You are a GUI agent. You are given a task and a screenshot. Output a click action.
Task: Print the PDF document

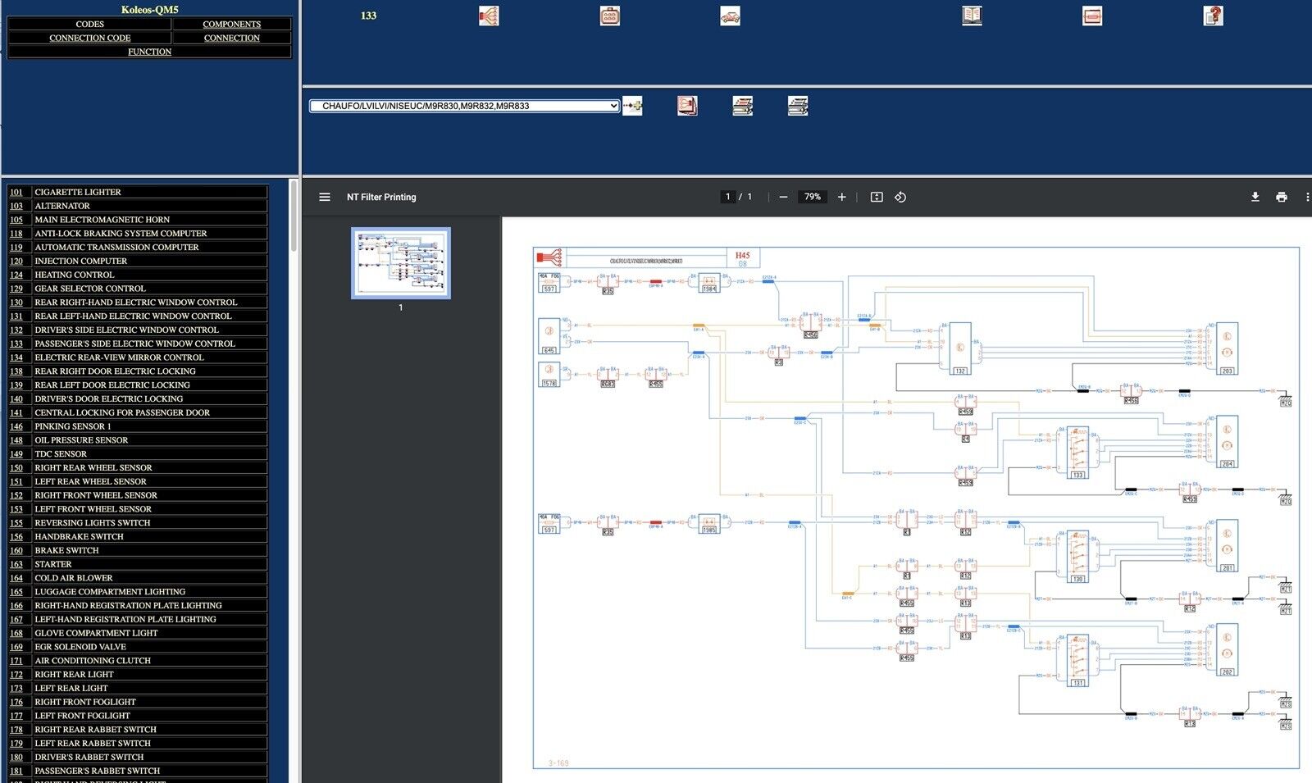(x=1282, y=197)
